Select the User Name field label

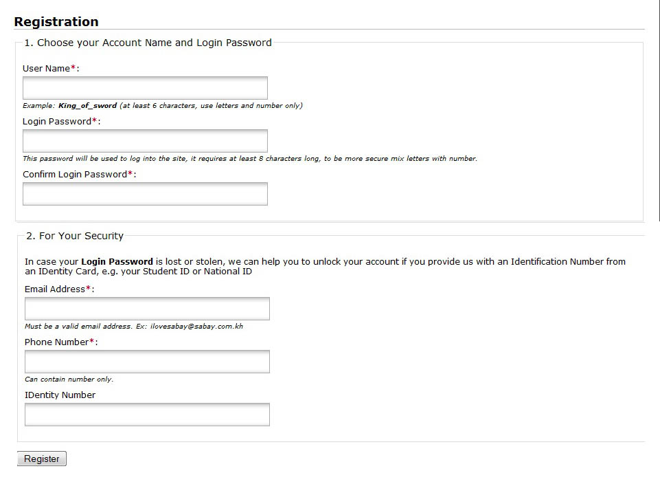(x=43, y=68)
